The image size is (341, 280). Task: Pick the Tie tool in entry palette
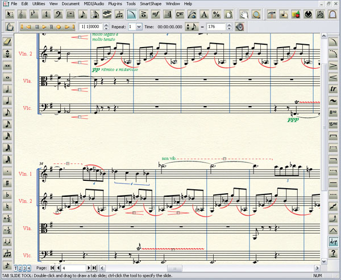coord(7,241)
